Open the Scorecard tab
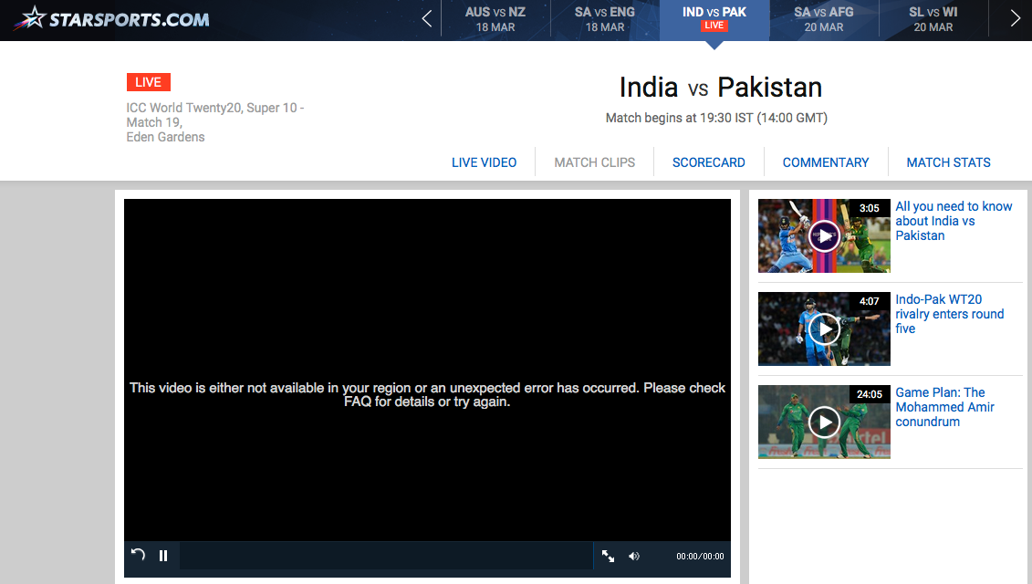This screenshot has height=584, width=1032. tap(709, 162)
